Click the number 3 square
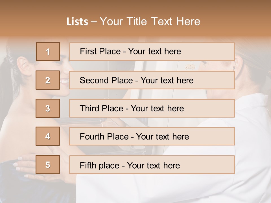The height and width of the screenshot is (203, 271). (x=48, y=108)
